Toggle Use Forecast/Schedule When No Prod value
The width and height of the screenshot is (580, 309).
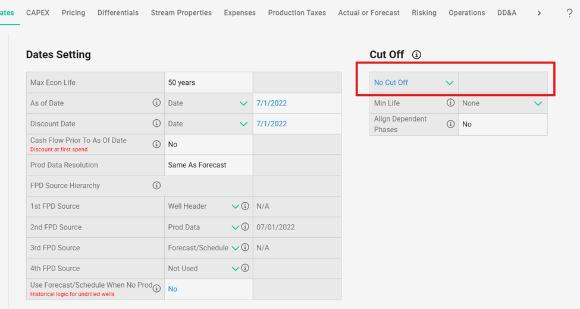[x=173, y=289]
